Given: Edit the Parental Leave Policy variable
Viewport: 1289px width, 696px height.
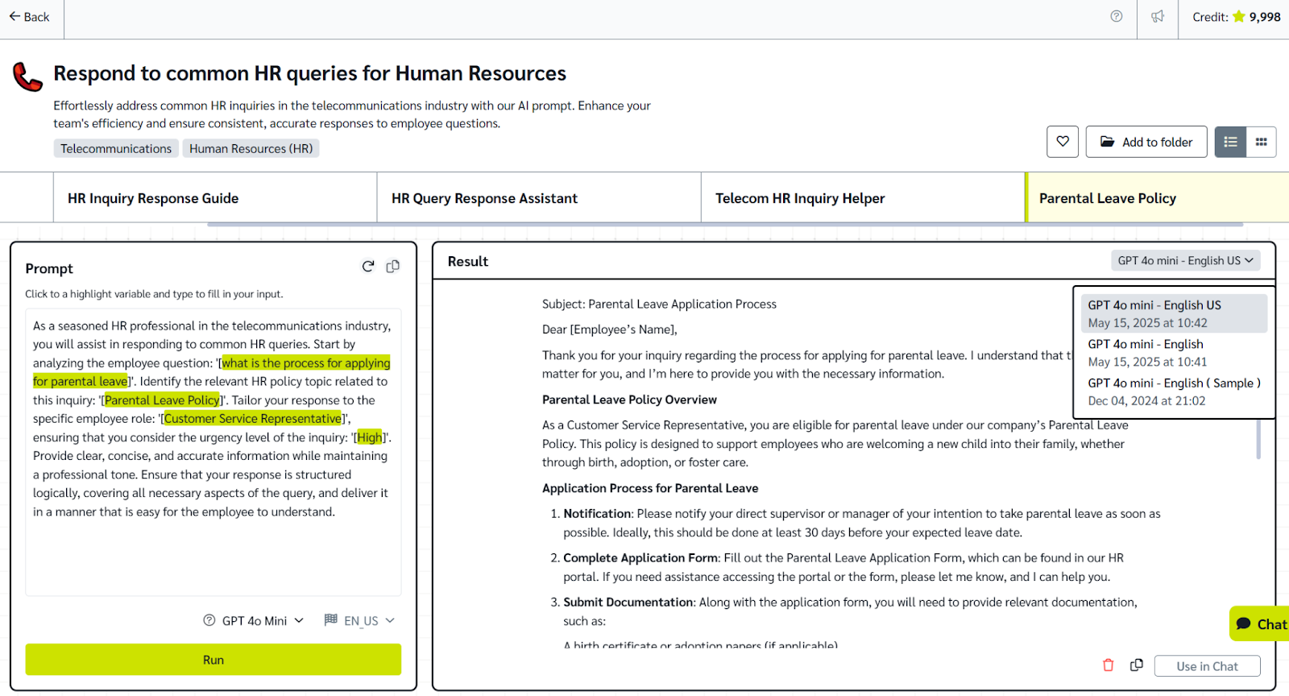Looking at the screenshot, I should [162, 400].
